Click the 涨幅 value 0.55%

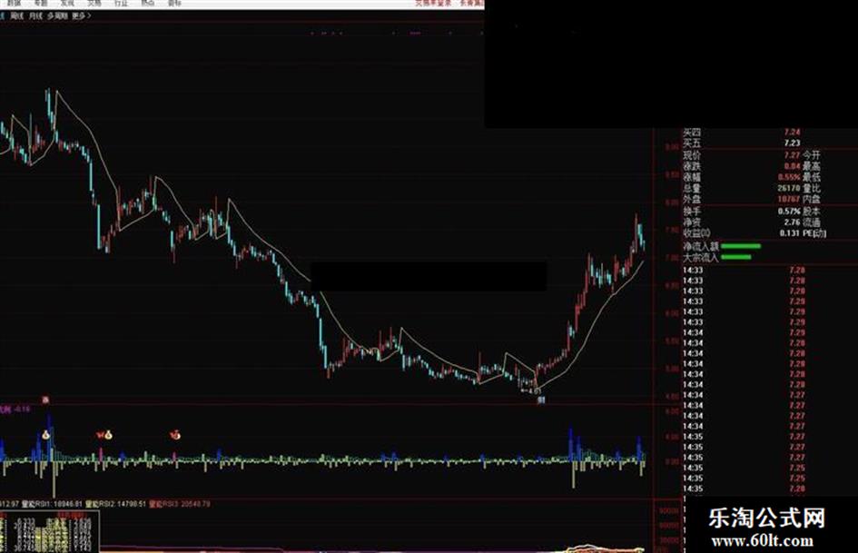pos(789,177)
